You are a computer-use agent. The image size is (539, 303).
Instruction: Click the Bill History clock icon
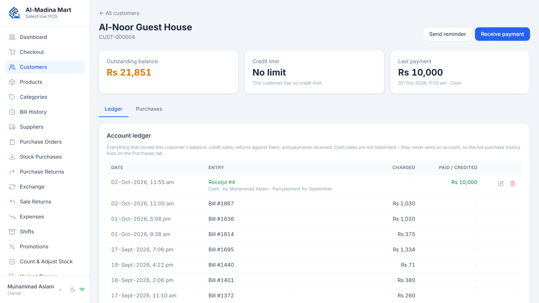tap(12, 112)
